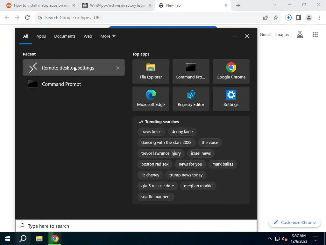Search trending topic boston red sox

click(x=155, y=164)
